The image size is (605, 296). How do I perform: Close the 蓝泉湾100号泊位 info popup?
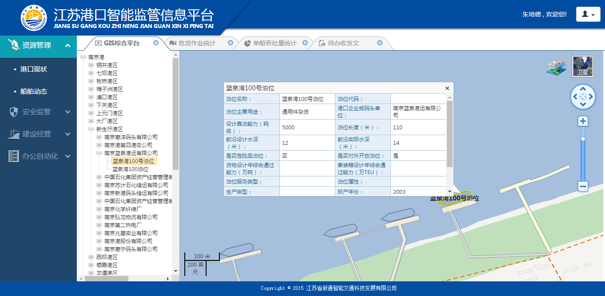pos(447,88)
